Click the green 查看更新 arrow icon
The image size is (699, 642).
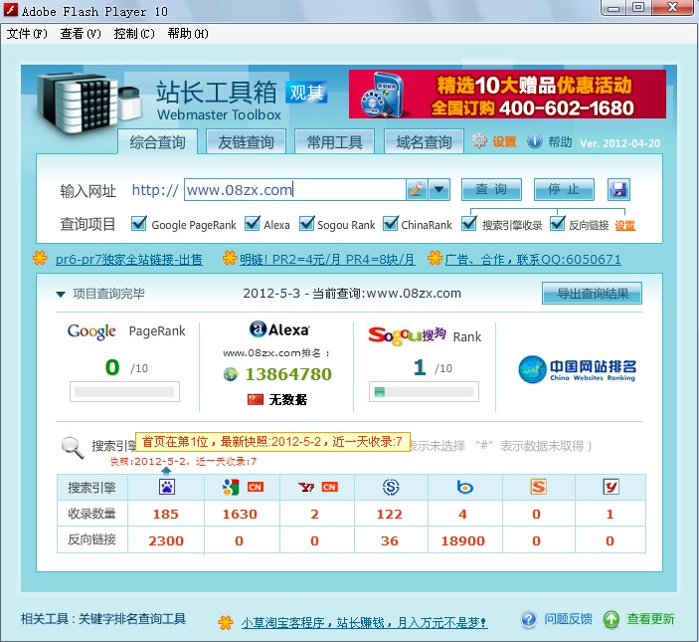(612, 619)
